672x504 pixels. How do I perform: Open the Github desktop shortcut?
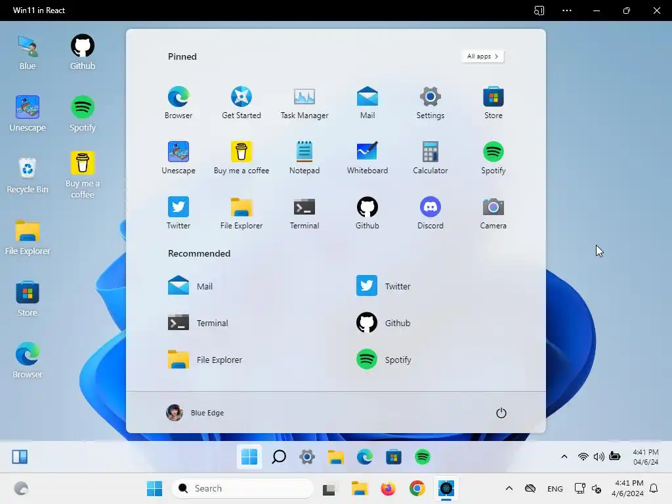[x=82, y=52]
